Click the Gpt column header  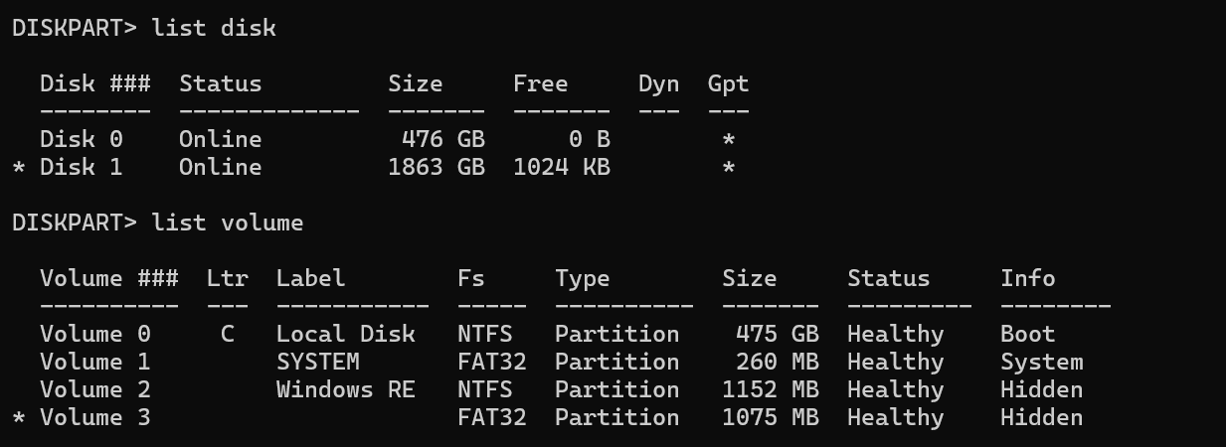[728, 83]
